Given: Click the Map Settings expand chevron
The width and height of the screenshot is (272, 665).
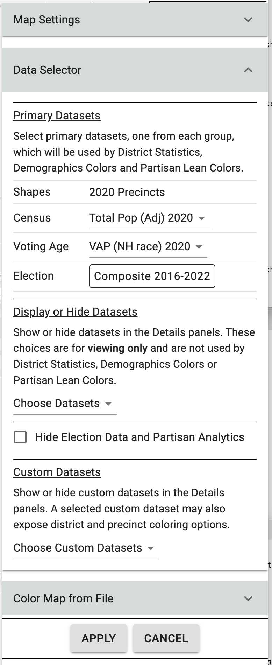Looking at the screenshot, I should pyautogui.click(x=248, y=20).
